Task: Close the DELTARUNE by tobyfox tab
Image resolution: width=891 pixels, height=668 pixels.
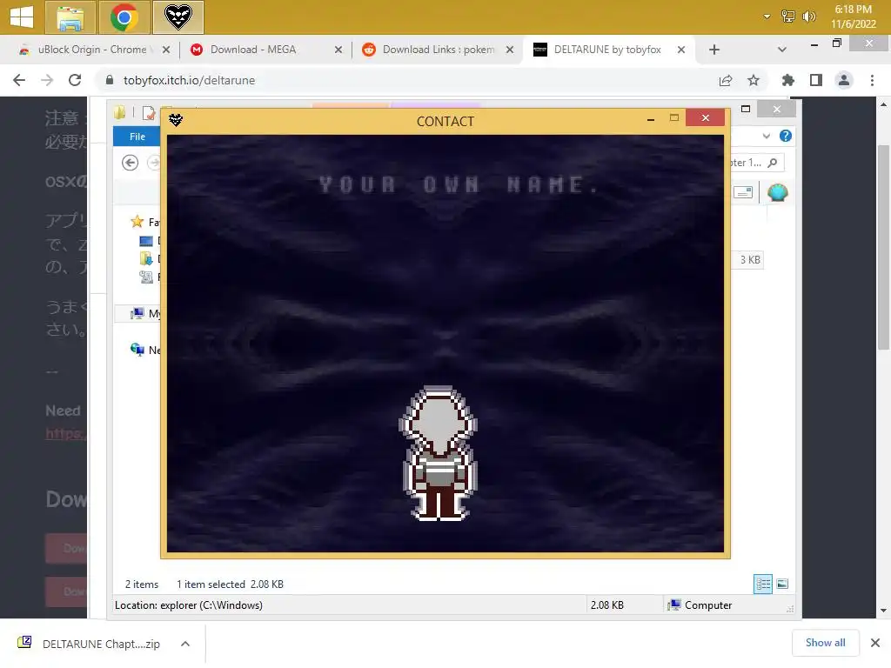Action: (680, 50)
